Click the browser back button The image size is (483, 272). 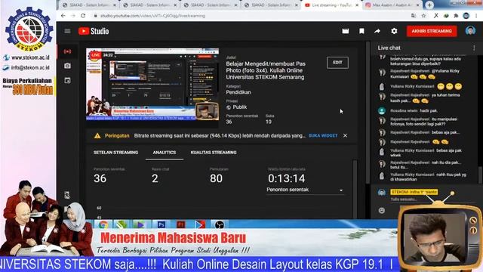(x=63, y=16)
